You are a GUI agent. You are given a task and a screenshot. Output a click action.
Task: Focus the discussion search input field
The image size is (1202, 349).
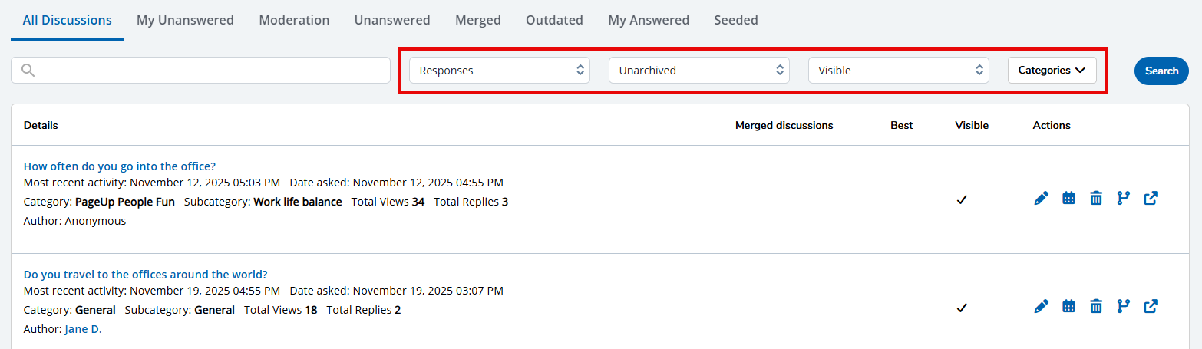(x=207, y=71)
